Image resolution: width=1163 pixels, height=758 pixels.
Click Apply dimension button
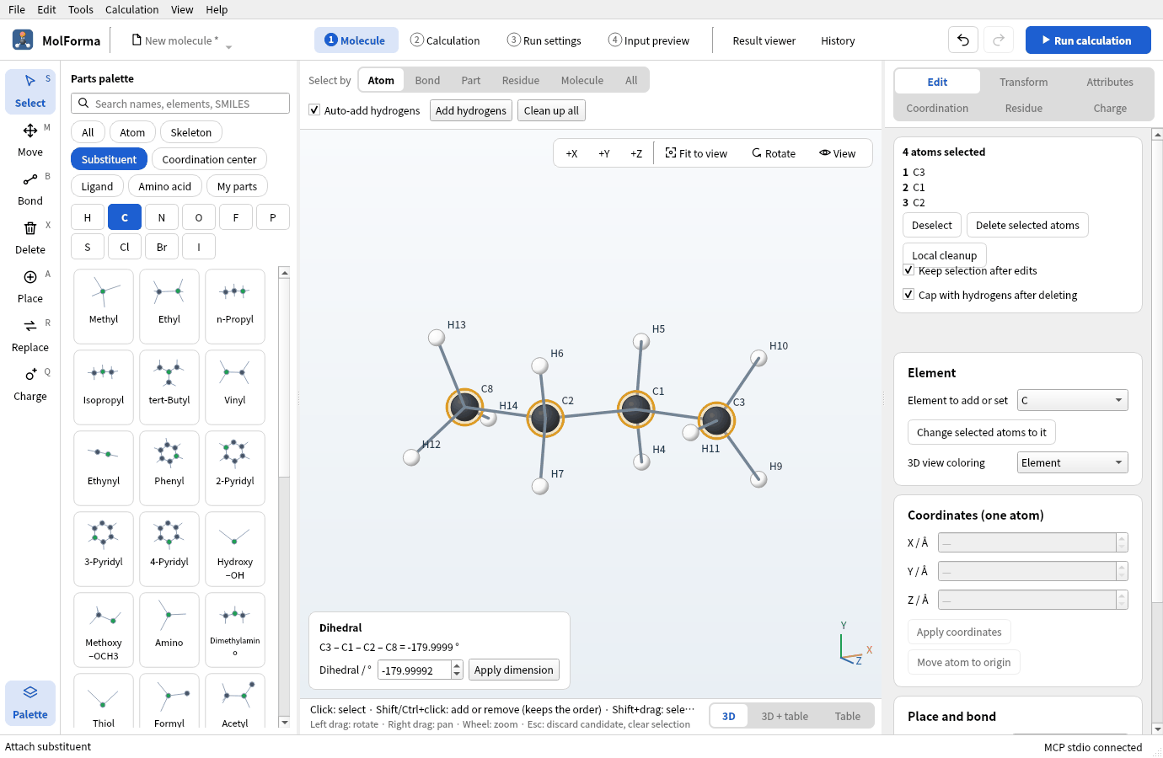[514, 670]
